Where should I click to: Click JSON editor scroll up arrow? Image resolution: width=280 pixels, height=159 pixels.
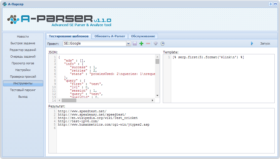[157, 57]
